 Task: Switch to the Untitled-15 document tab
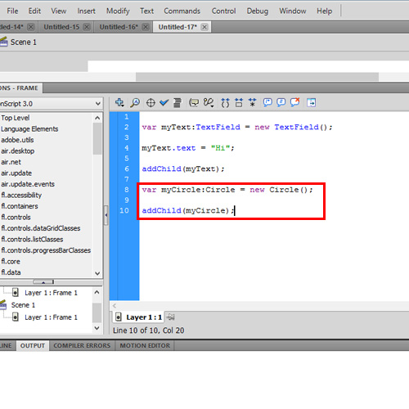(x=61, y=27)
